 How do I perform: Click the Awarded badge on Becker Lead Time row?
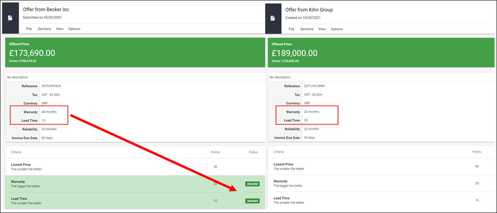(252, 200)
